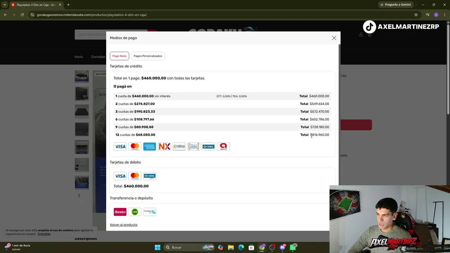Click the 12 cuotas de $68.080,00 row

pos(222,135)
